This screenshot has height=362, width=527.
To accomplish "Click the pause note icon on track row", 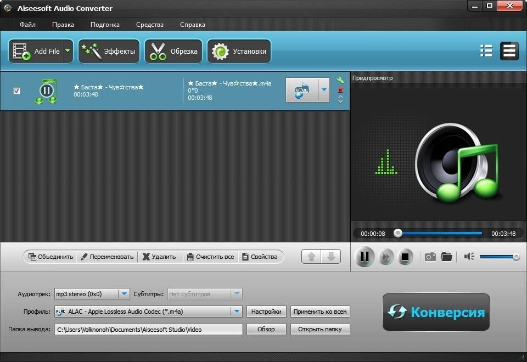I will 46,90.
